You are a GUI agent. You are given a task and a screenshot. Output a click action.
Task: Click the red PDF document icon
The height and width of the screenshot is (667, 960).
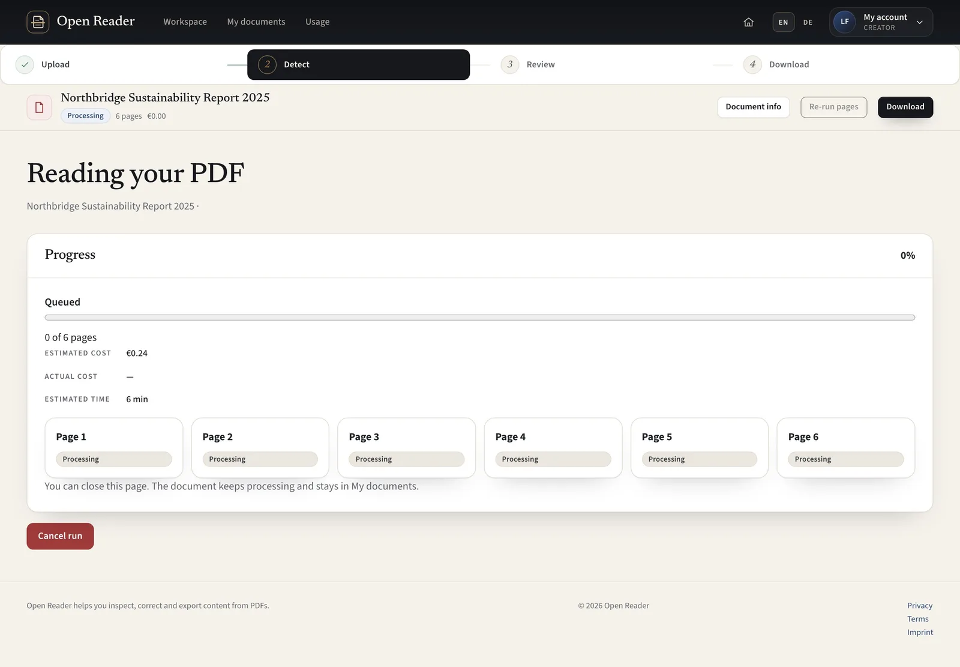39,107
